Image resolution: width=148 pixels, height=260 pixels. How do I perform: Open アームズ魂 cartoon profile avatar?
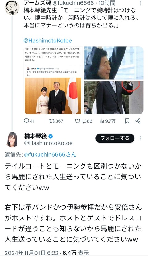pos(12,8)
